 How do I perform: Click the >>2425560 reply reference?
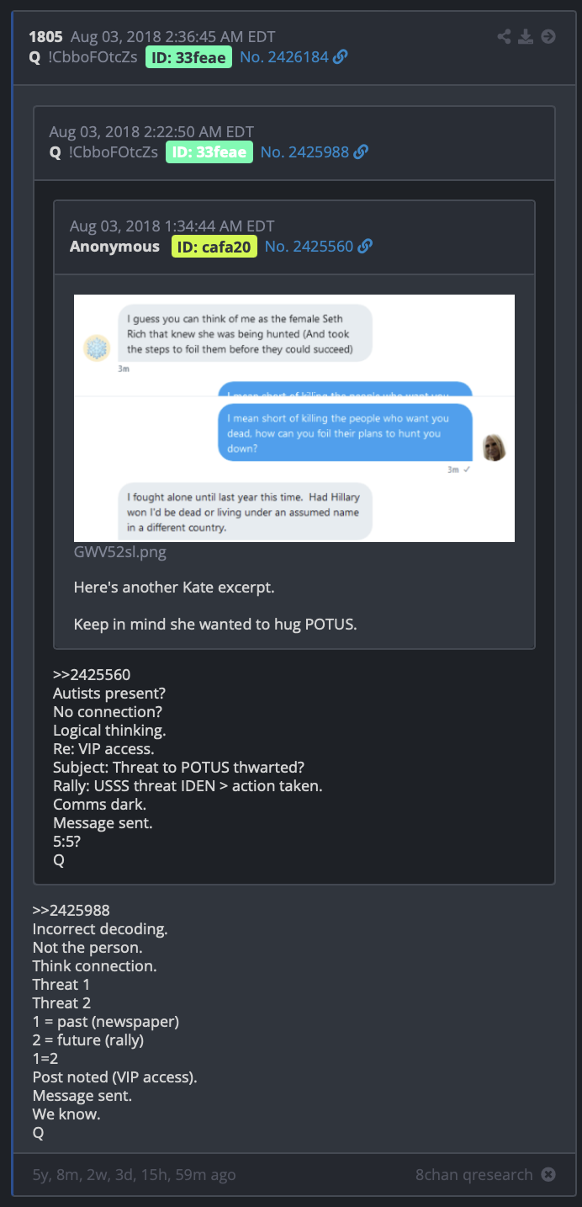pyautogui.click(x=92, y=674)
